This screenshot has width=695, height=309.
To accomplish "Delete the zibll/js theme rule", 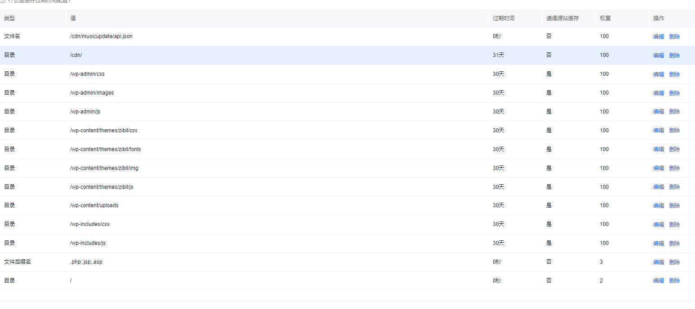I will [x=674, y=187].
